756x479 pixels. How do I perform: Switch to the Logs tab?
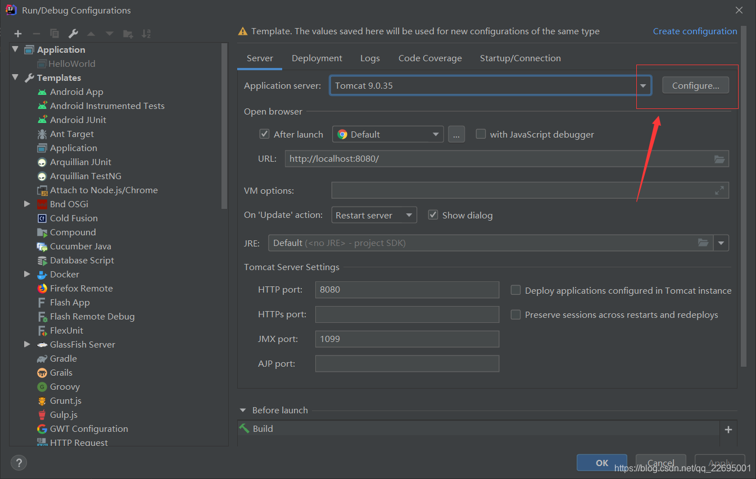click(370, 58)
